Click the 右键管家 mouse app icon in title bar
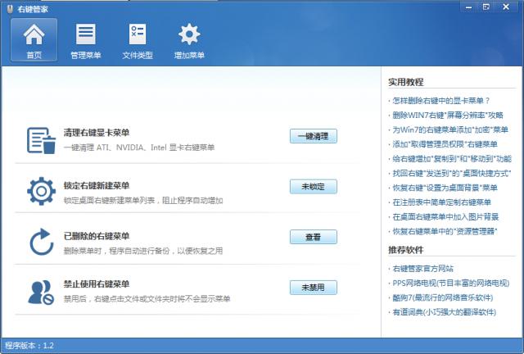The width and height of the screenshot is (524, 354). 10,9
